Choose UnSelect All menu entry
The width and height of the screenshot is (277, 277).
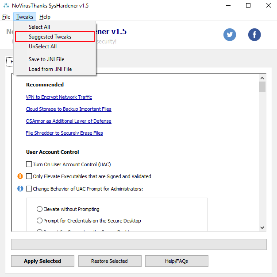[x=55, y=47]
